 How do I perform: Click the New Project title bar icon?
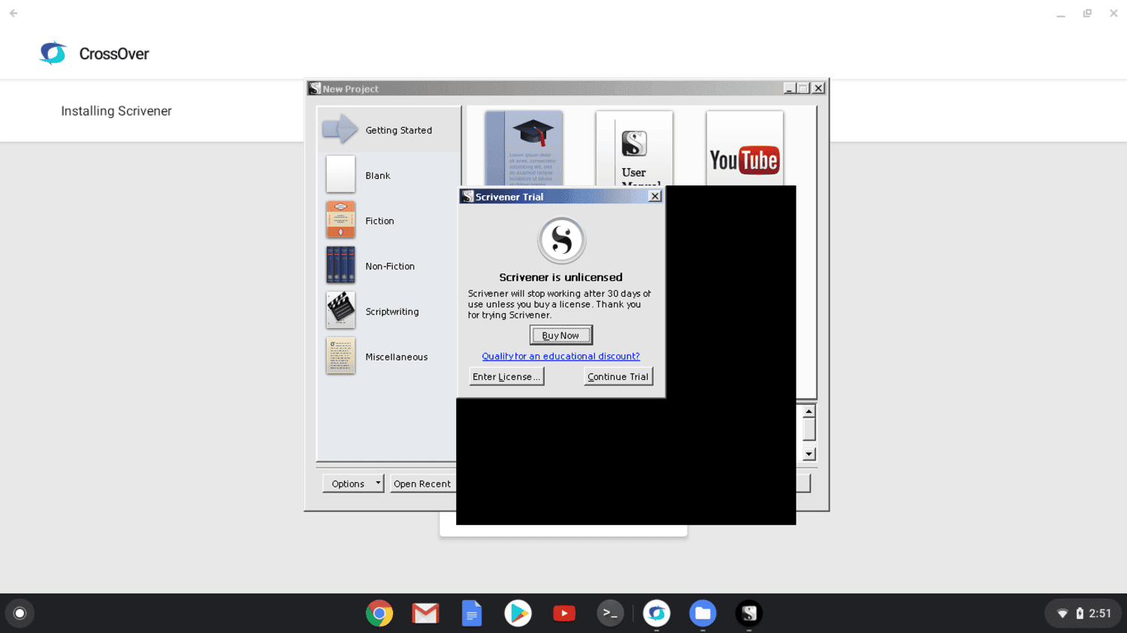tap(315, 88)
